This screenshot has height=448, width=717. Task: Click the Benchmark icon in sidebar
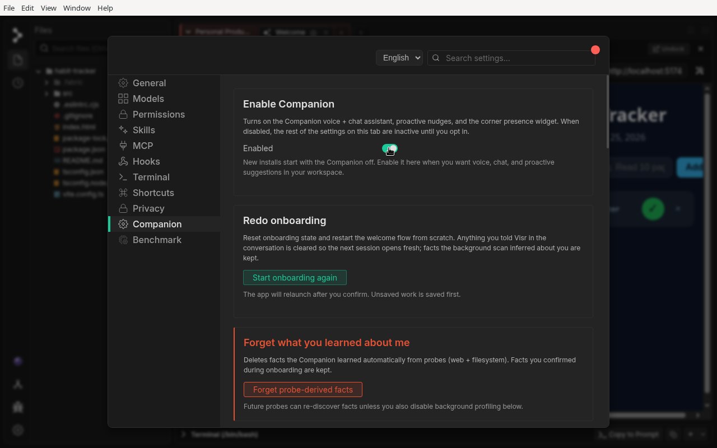[x=123, y=240]
